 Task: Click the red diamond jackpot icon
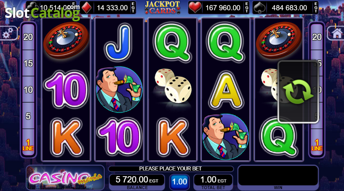87,8
